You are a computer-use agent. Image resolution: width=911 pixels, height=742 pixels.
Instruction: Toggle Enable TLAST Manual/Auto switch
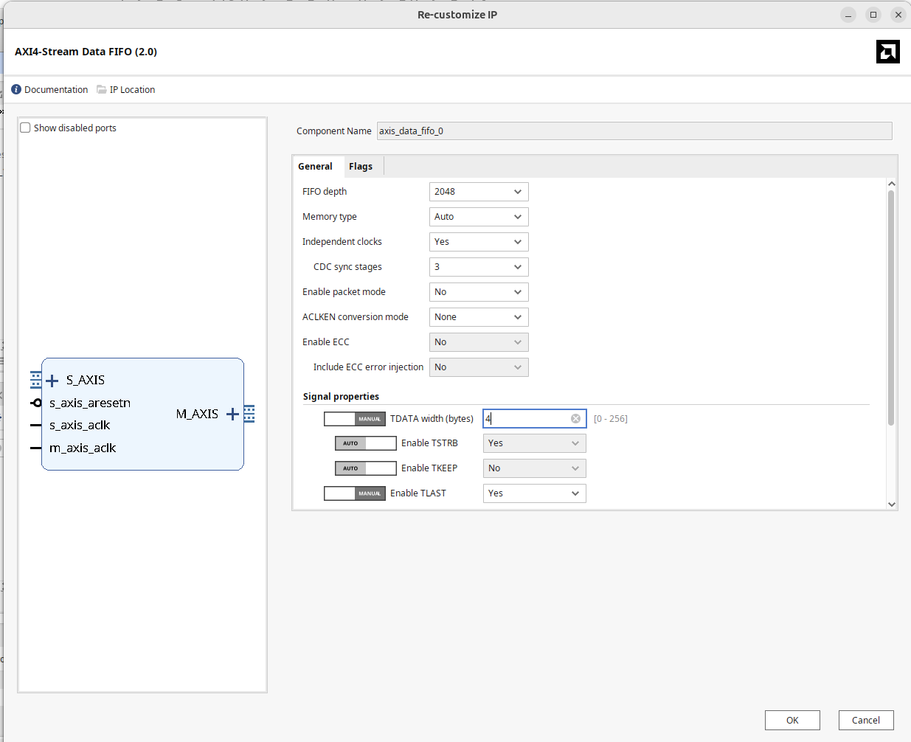pyautogui.click(x=355, y=493)
